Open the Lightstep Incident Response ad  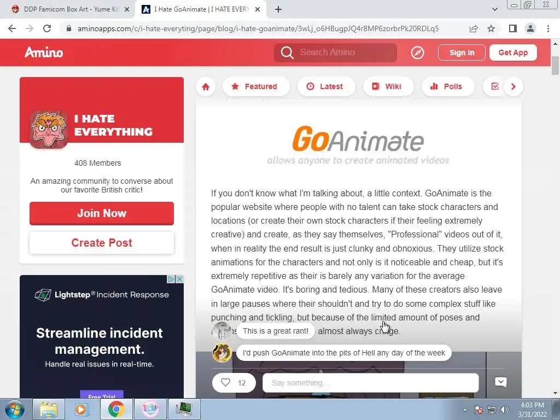(102, 336)
